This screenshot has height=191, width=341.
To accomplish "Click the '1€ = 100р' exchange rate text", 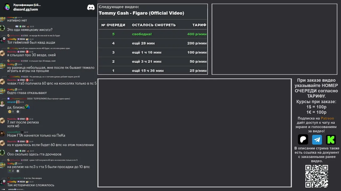I will click(x=316, y=112).
